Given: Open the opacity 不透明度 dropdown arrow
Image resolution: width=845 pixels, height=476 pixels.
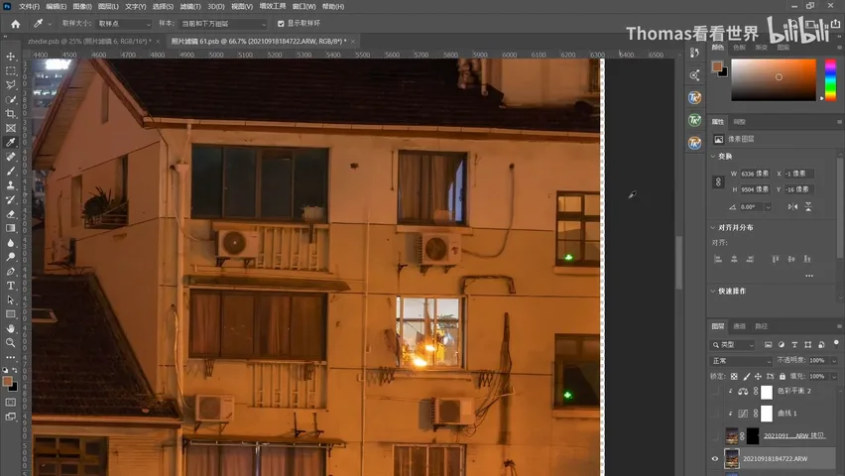Looking at the screenshot, I should [834, 361].
